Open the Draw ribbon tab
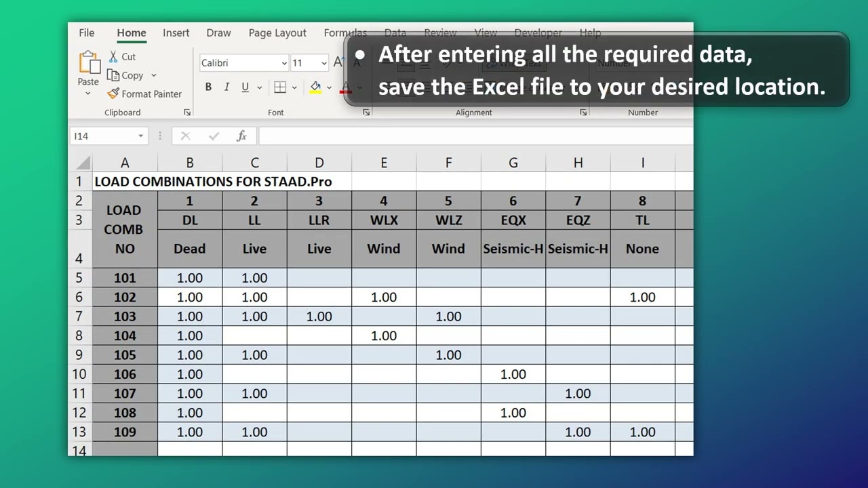The height and width of the screenshot is (488, 868). [218, 33]
